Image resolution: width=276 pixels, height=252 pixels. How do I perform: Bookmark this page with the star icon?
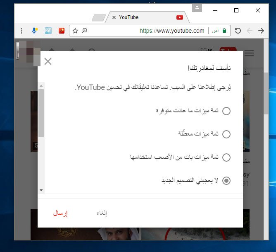[75, 31]
